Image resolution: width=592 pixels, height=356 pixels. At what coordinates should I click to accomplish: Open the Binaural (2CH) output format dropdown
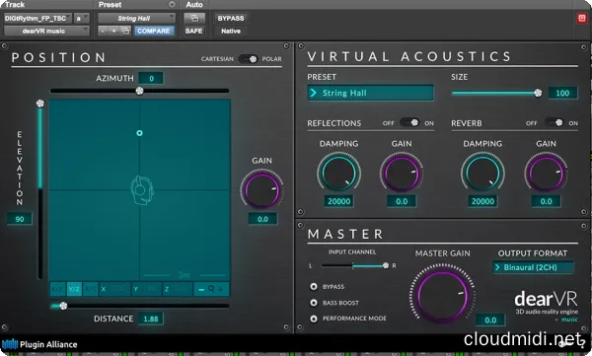coord(533,267)
